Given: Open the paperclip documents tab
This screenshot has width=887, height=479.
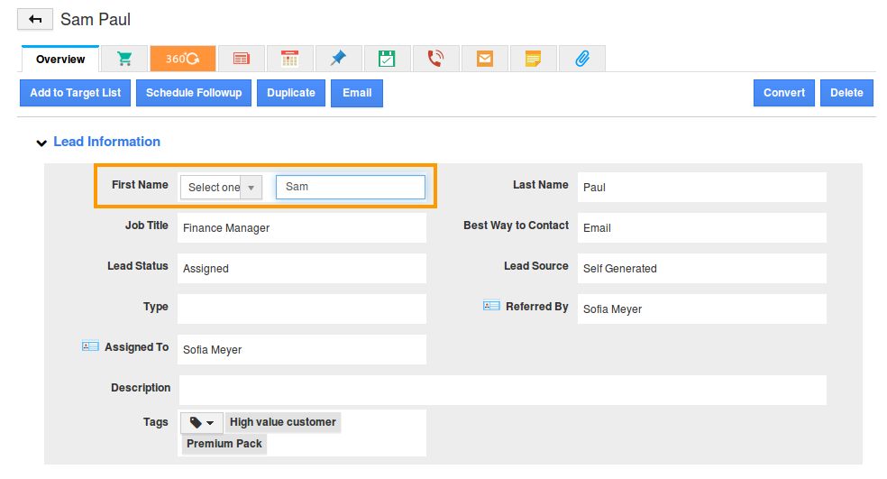Looking at the screenshot, I should click(x=581, y=59).
